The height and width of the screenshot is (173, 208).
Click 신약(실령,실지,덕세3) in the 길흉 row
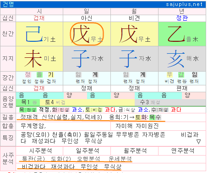[x=72, y=117]
